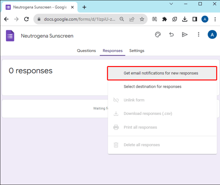Switch to the Questions tab

pyautogui.click(x=86, y=50)
